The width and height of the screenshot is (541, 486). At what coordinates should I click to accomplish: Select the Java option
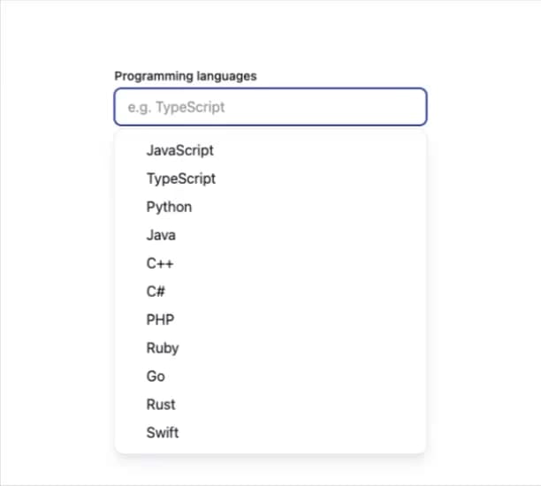270,235
